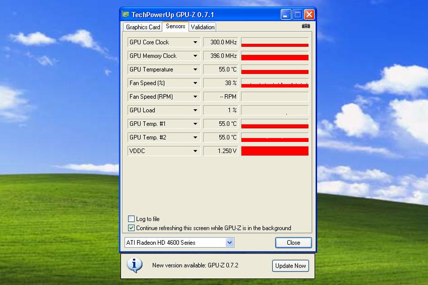
Task: Click the empty Fan Speed (RPM) graph
Action: pyautogui.click(x=275, y=96)
